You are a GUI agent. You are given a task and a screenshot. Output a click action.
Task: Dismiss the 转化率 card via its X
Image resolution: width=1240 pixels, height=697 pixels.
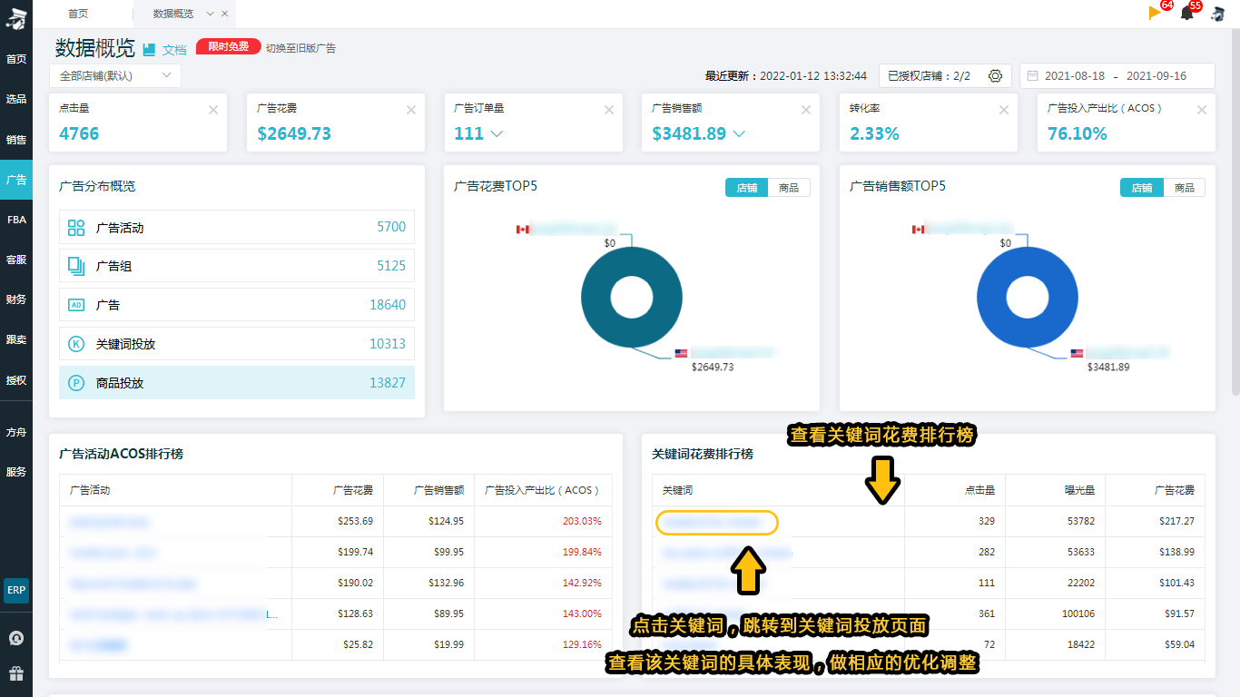[1004, 108]
